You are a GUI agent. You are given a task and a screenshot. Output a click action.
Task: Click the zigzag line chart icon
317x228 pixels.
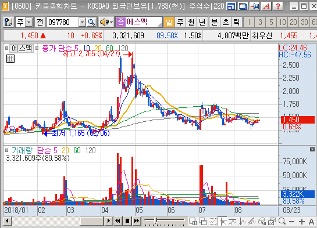tap(242, 222)
